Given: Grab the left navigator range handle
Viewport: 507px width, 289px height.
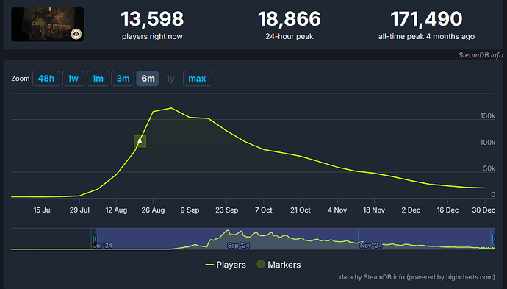Looking at the screenshot, I should [x=96, y=239].
